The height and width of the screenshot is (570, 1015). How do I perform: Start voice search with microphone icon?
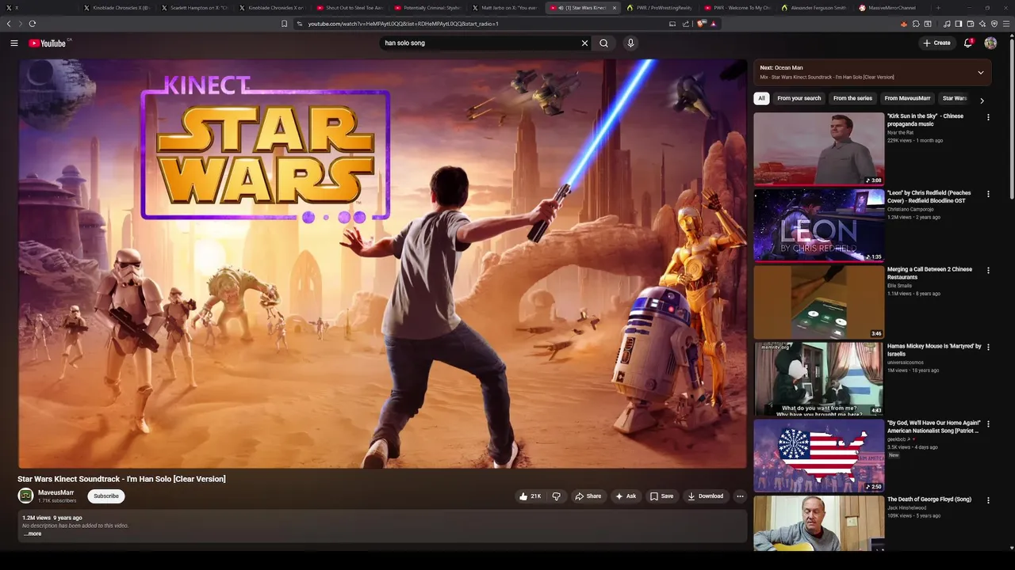pos(631,43)
